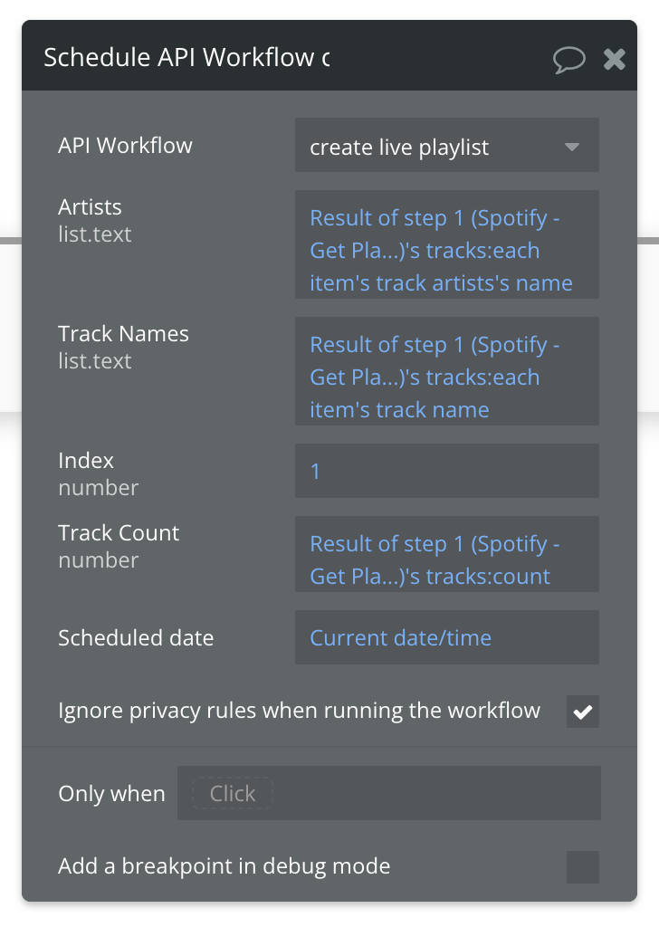This screenshot has height=927, width=659.
Task: Click the Track Count number label
Action: [x=119, y=546]
